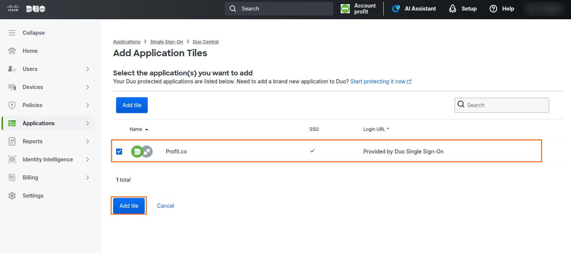Click the top Add tile button
571x253 pixels.
click(132, 105)
